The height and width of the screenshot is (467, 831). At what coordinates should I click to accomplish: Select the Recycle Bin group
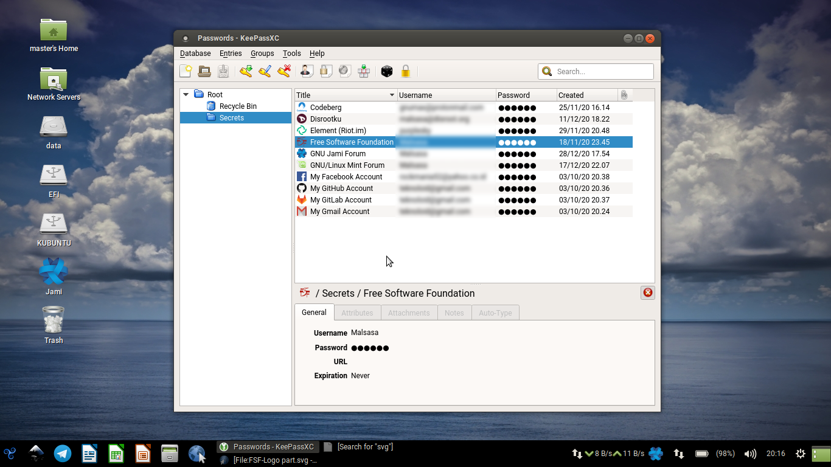(x=238, y=106)
